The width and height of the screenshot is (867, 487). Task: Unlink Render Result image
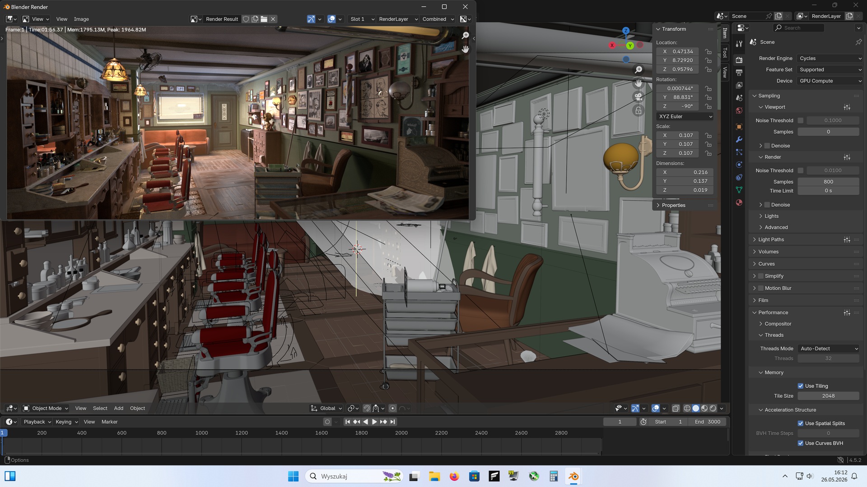point(273,19)
